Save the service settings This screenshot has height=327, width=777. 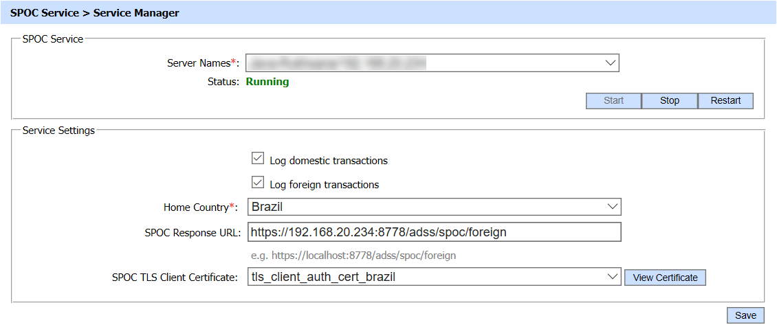click(x=745, y=315)
